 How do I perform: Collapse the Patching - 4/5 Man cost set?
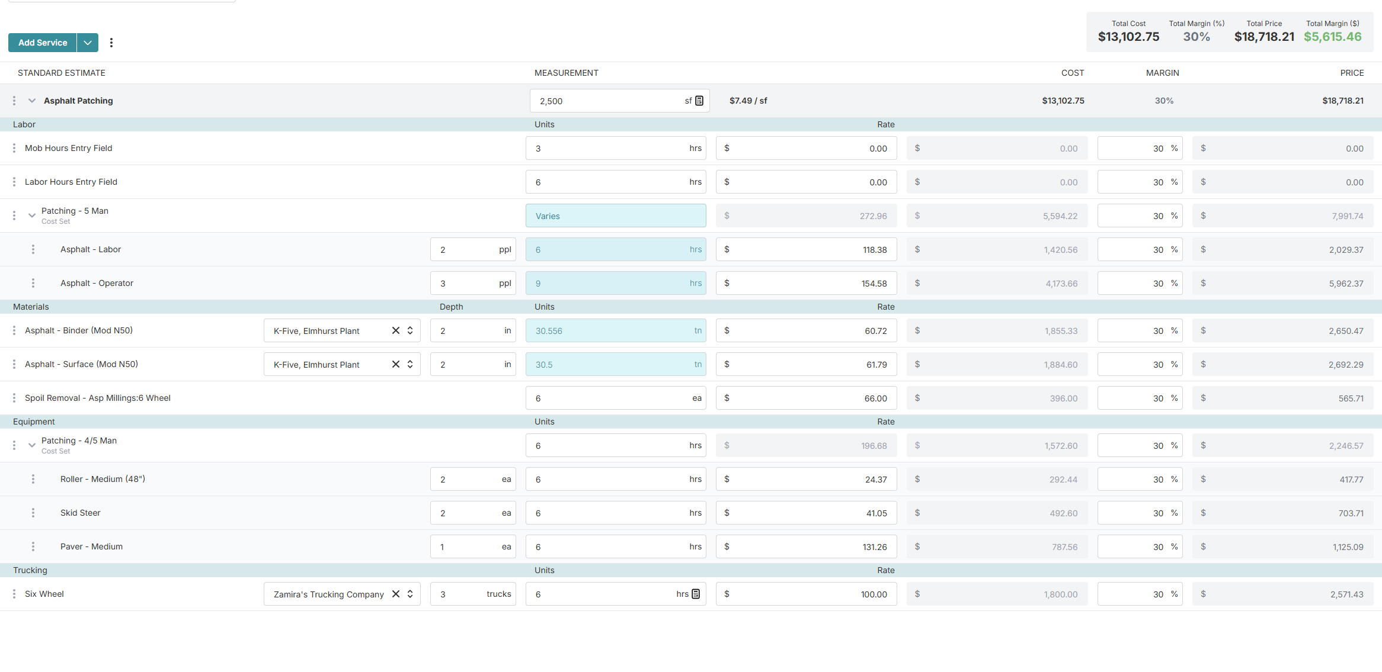coord(32,445)
